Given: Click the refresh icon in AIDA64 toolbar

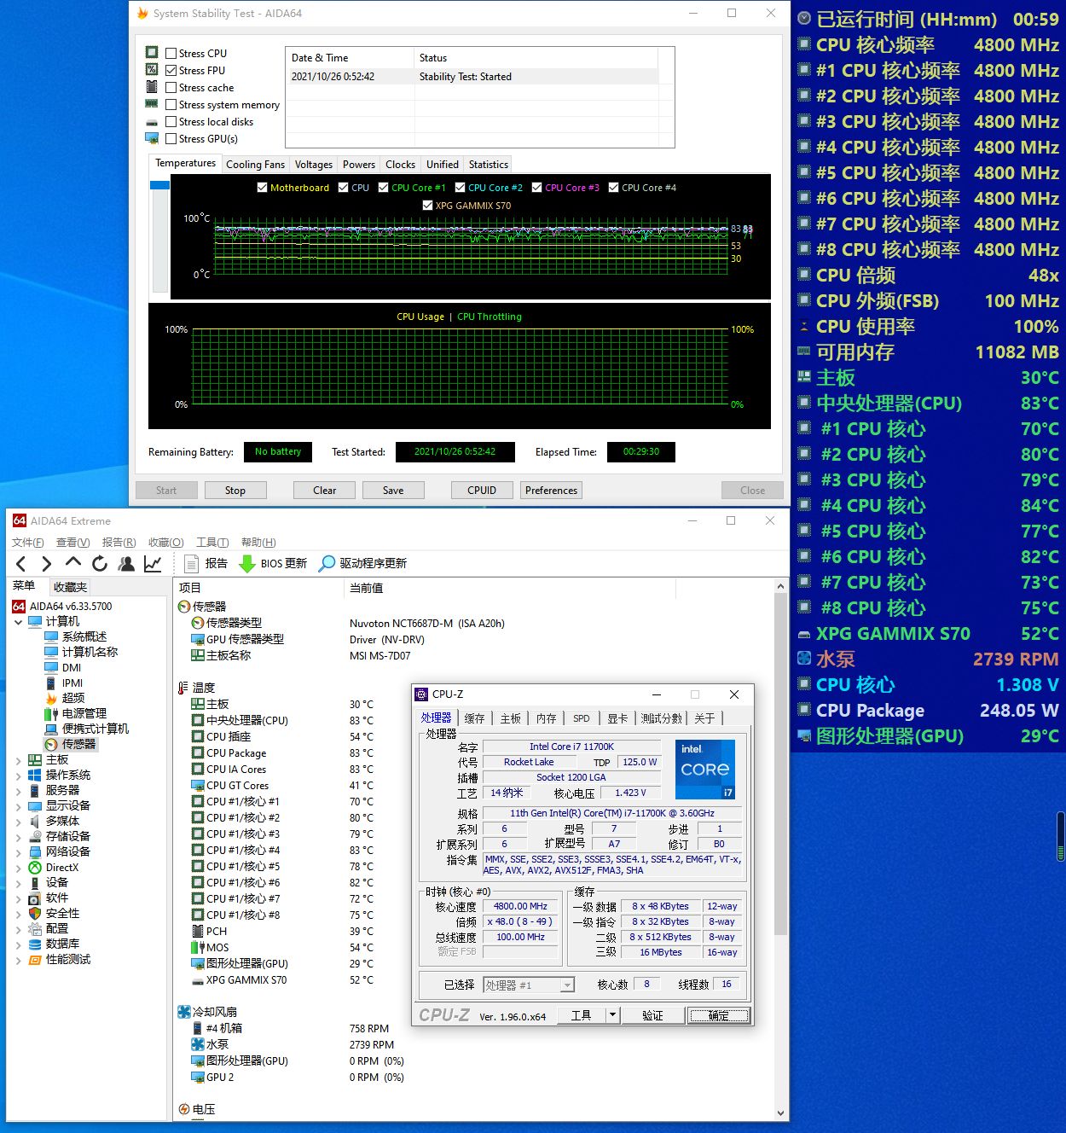Looking at the screenshot, I should point(100,563).
